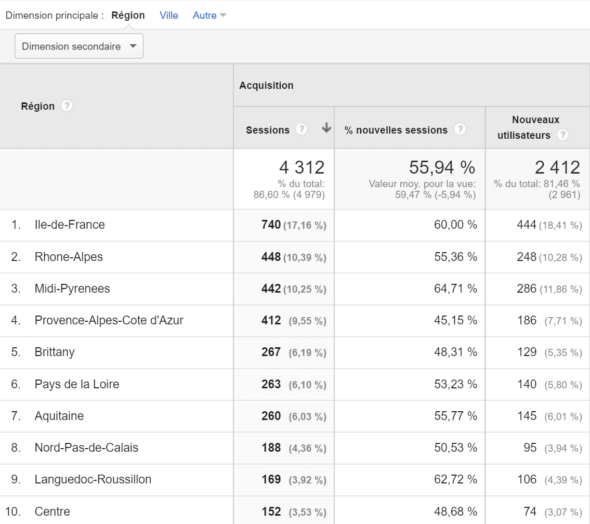Click the 48,31 % value for Brittany
Image resolution: width=590 pixels, height=524 pixels.
point(456,352)
